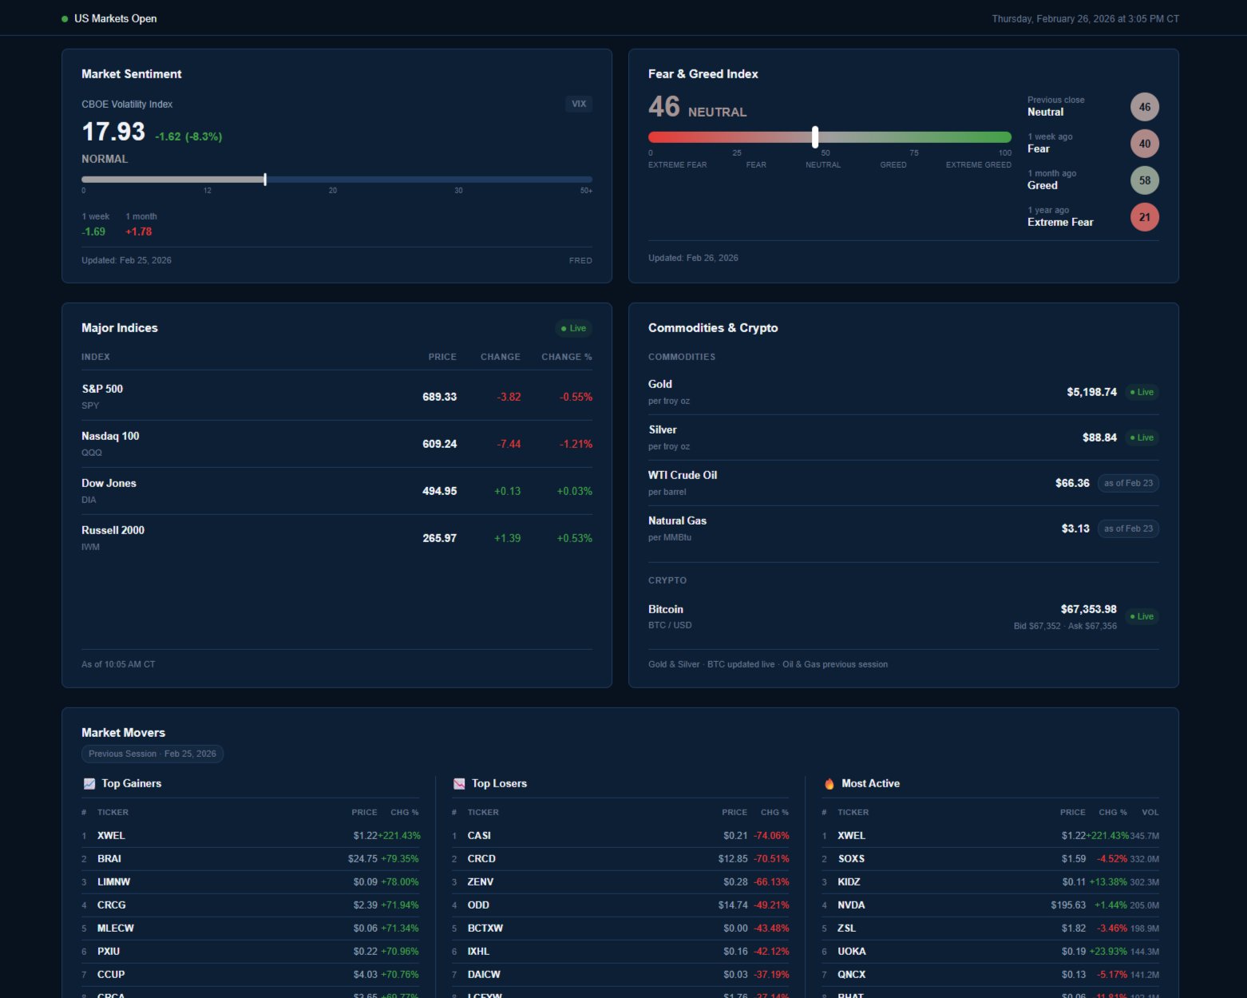Click the icon next to Top Losers

click(459, 783)
